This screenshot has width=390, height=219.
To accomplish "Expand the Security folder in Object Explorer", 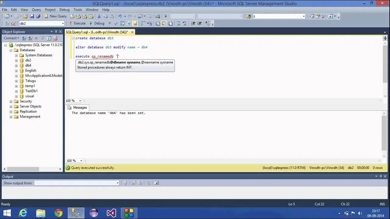I will click(x=11, y=101).
